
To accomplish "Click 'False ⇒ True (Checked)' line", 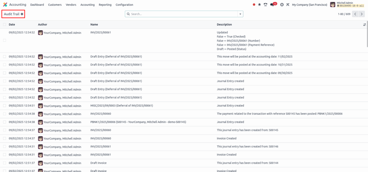I will point(231,37).
